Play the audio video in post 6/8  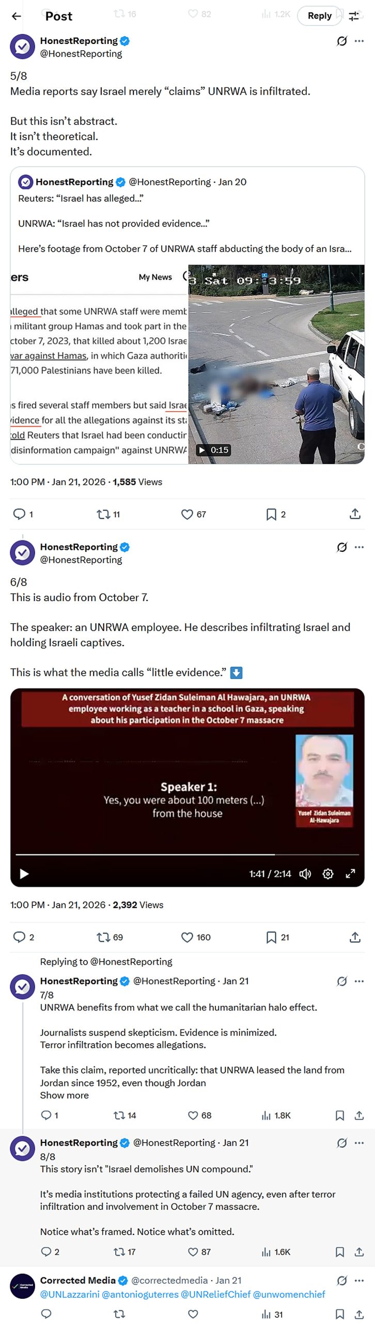(24, 874)
